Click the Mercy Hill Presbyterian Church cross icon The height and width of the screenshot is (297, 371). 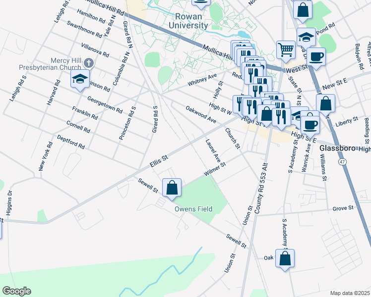(89, 62)
